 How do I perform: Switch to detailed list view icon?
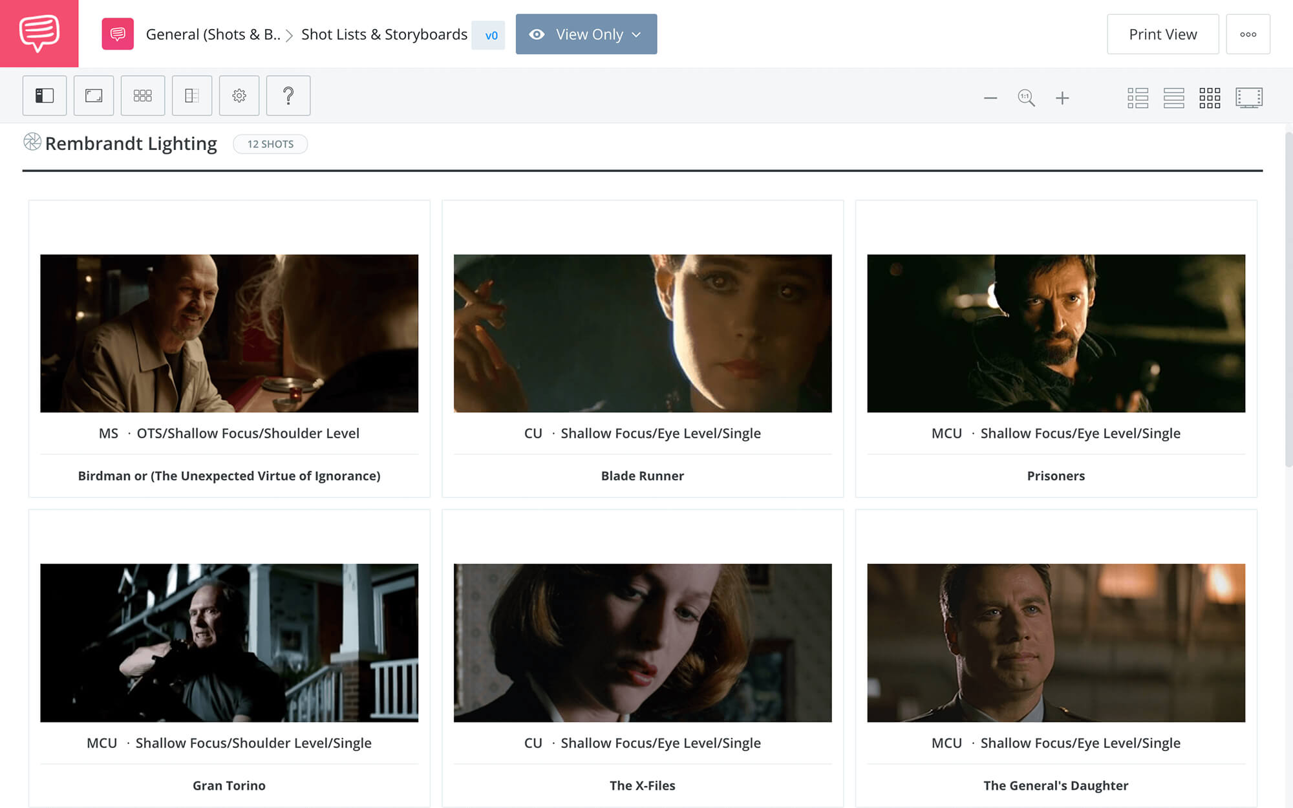point(1138,98)
